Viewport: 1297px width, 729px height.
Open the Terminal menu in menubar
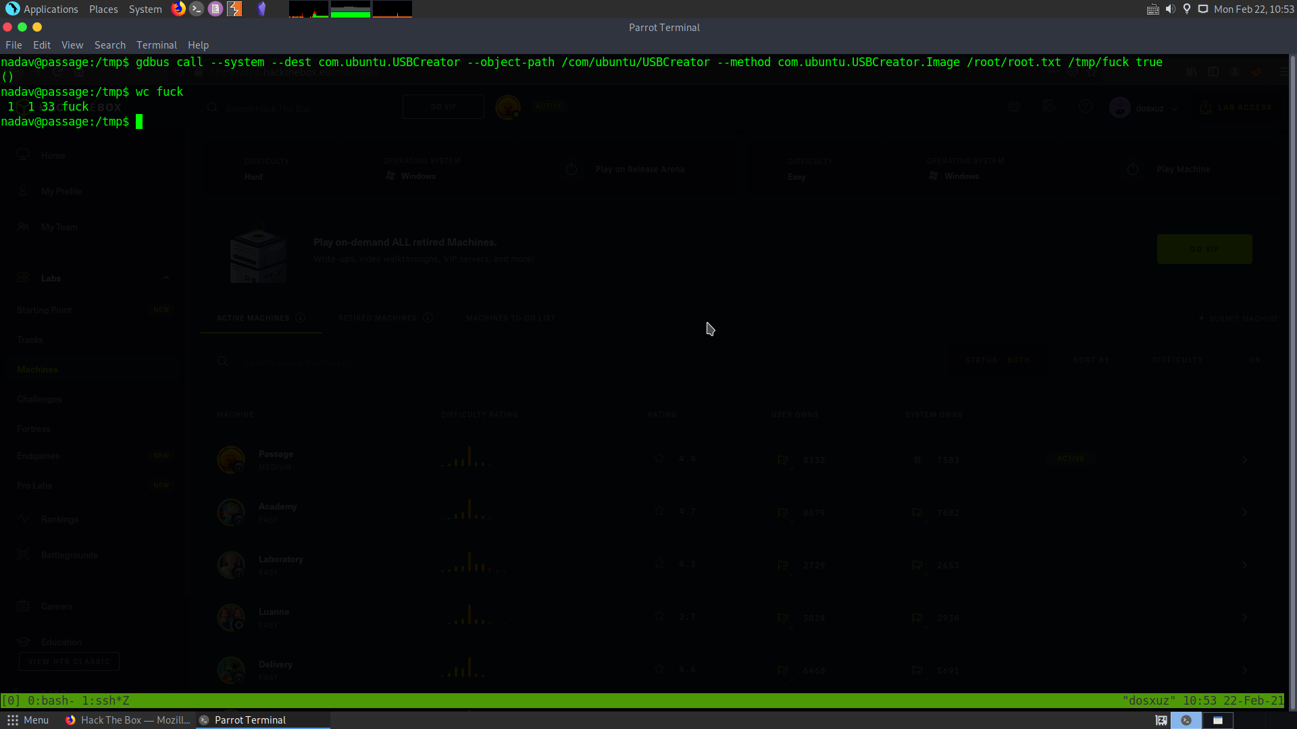(156, 45)
